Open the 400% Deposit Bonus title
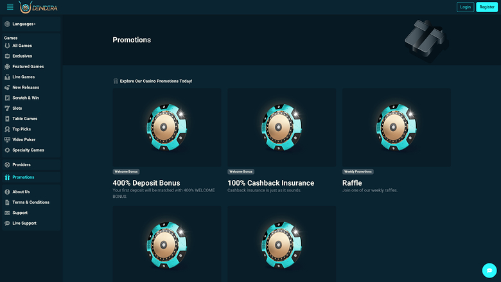 coord(146,183)
